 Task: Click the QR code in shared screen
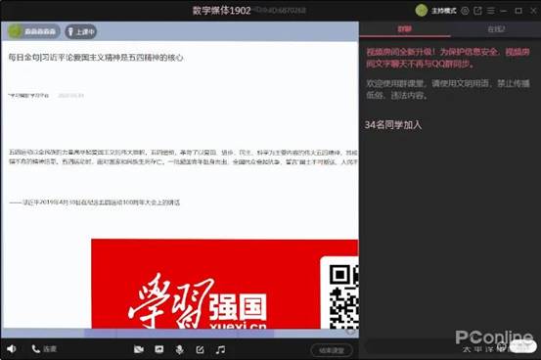343,296
